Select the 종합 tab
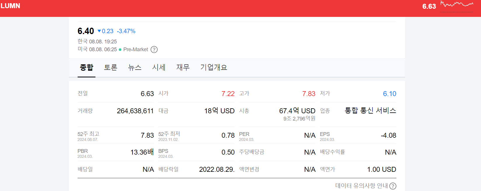This screenshot has width=481, height=191. [x=86, y=68]
